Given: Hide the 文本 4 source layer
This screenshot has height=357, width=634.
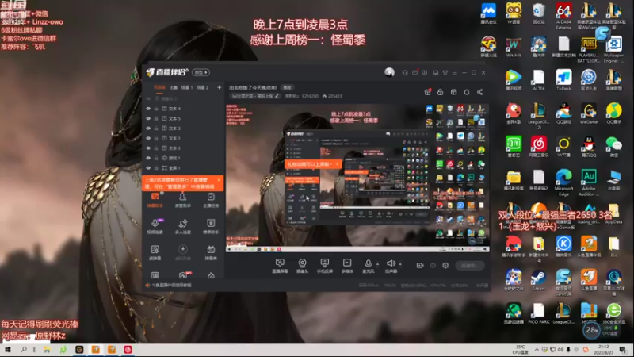Looking at the screenshot, I should pos(148,109).
